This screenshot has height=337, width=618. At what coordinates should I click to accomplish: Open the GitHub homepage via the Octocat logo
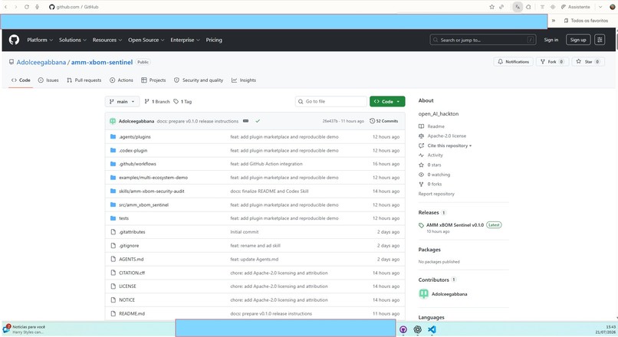[x=15, y=40]
